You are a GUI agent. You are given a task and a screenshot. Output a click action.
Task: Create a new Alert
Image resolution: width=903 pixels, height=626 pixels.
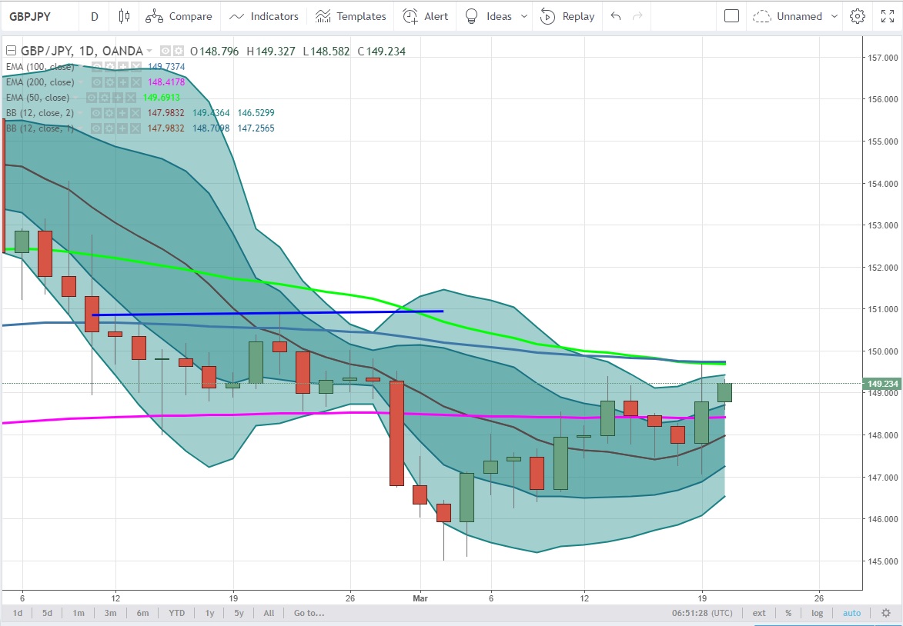pos(425,16)
